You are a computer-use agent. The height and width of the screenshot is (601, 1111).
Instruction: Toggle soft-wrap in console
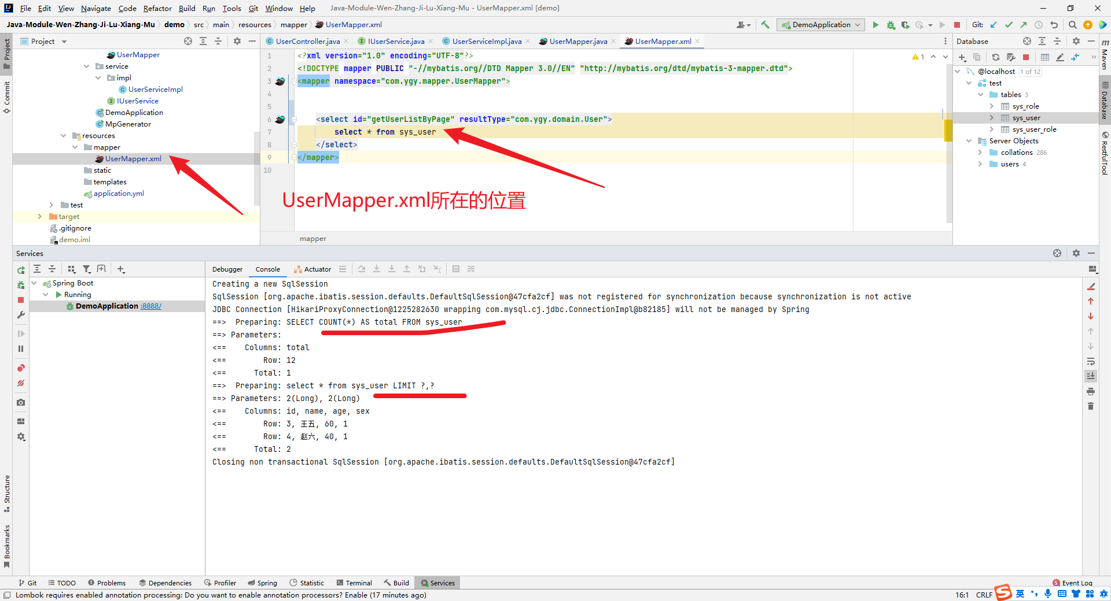coord(1091,361)
